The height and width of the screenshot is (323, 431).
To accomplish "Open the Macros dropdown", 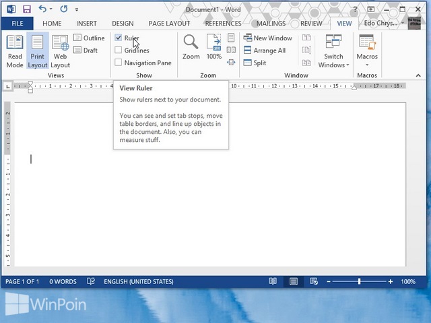I will click(x=367, y=51).
